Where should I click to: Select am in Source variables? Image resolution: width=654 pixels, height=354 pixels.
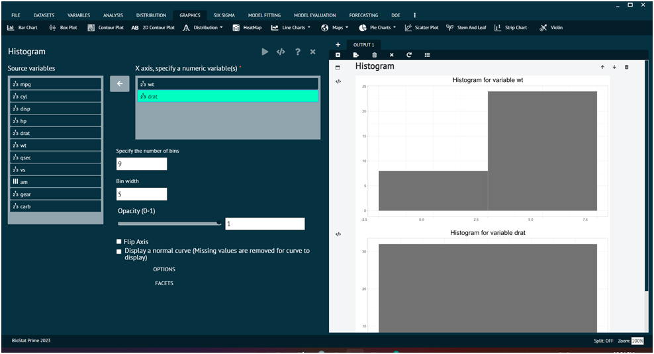56,182
